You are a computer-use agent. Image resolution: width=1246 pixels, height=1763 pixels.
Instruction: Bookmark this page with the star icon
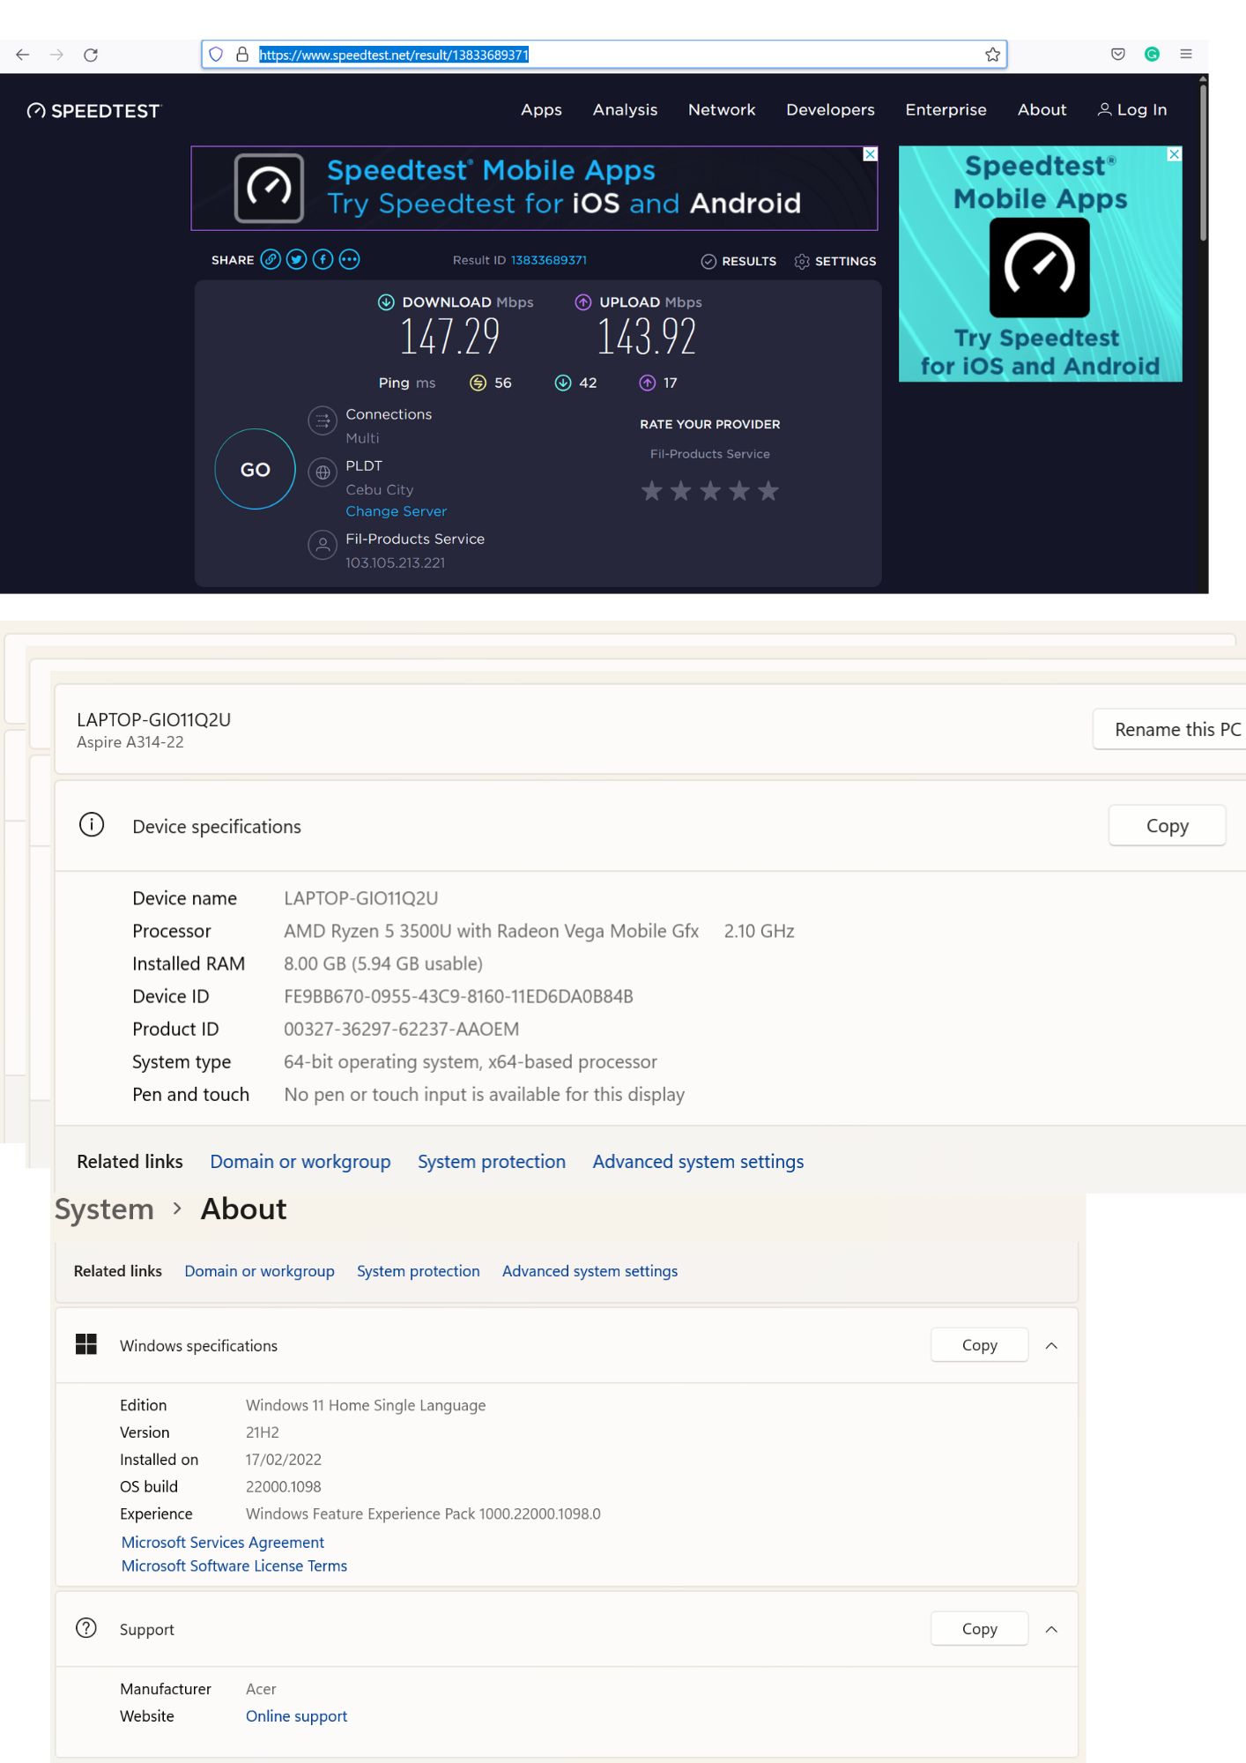[993, 55]
